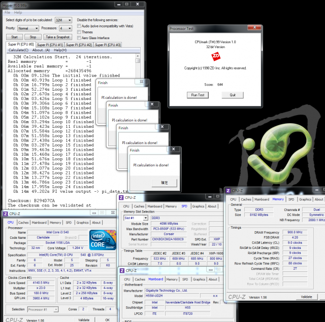The height and width of the screenshot is (322, 325).
Task: Click the Super PI log scrollbar up arrow
Action: point(138,56)
